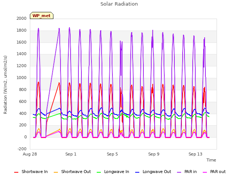Click the blue Longwave Out legend swatch
This screenshot has width=239, height=179.
(137, 172)
